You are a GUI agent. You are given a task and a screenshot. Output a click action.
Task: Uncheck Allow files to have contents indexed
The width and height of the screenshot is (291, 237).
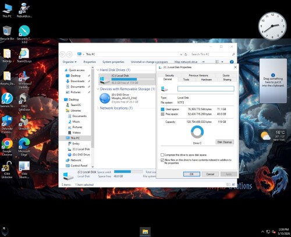click(162, 160)
